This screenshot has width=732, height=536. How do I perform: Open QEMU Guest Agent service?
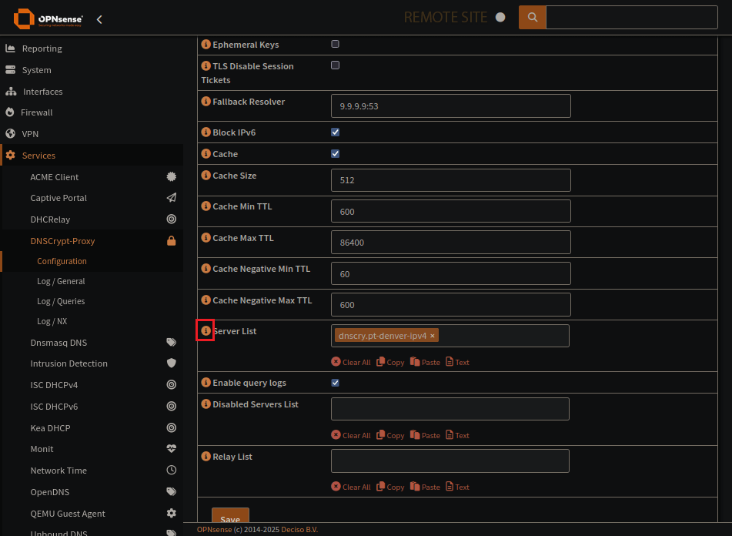coord(68,514)
